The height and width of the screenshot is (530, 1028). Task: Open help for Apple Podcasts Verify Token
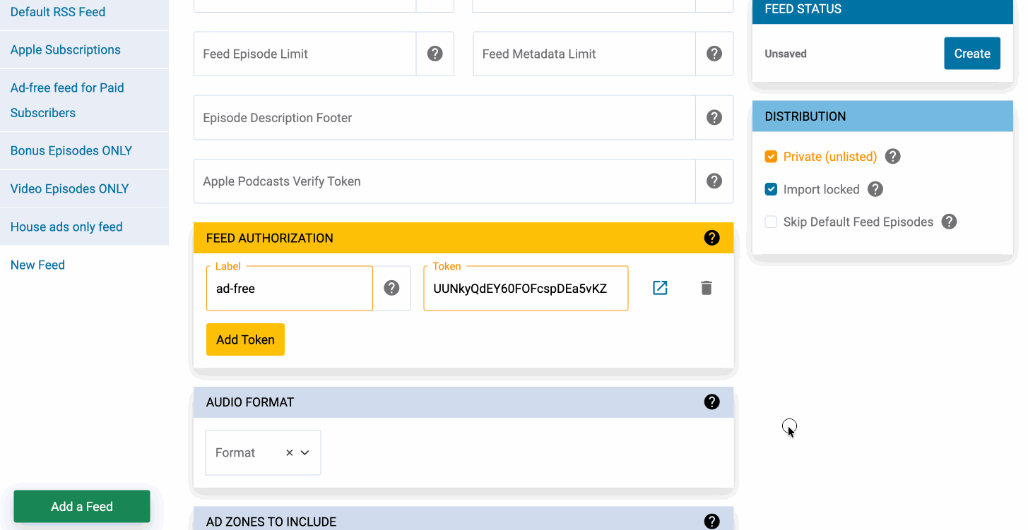pos(714,181)
